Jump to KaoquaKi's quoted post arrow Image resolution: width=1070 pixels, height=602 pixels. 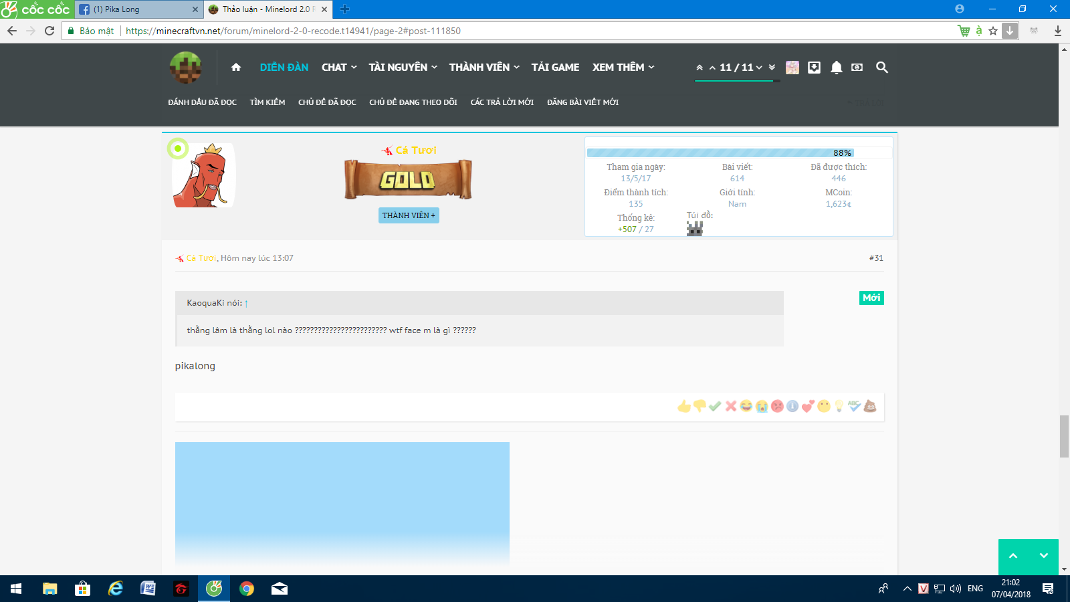tap(246, 304)
